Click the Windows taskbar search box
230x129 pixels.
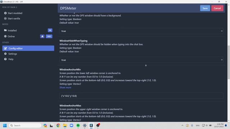click(25, 125)
